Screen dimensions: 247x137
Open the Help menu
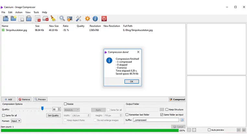pyautogui.click(x=44, y=12)
